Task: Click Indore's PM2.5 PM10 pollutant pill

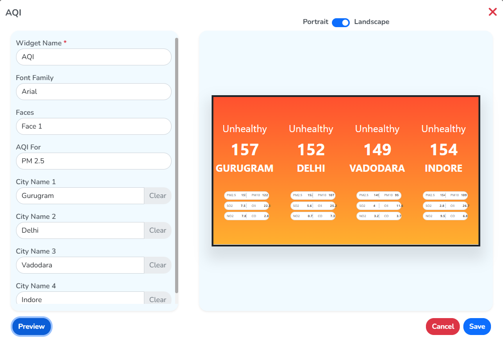Action: click(445, 195)
